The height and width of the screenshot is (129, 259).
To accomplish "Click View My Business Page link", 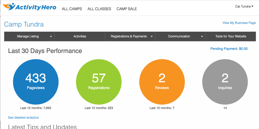I will pos(239,23).
